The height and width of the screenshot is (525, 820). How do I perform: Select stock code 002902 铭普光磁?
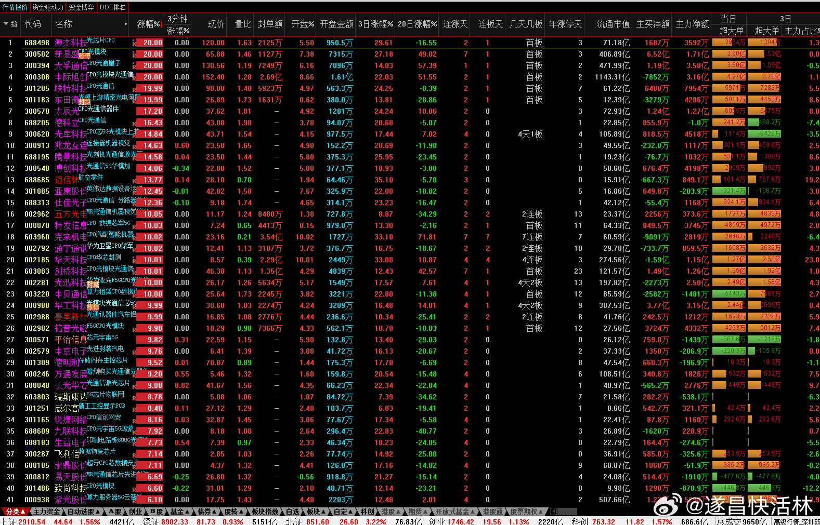(x=37, y=328)
